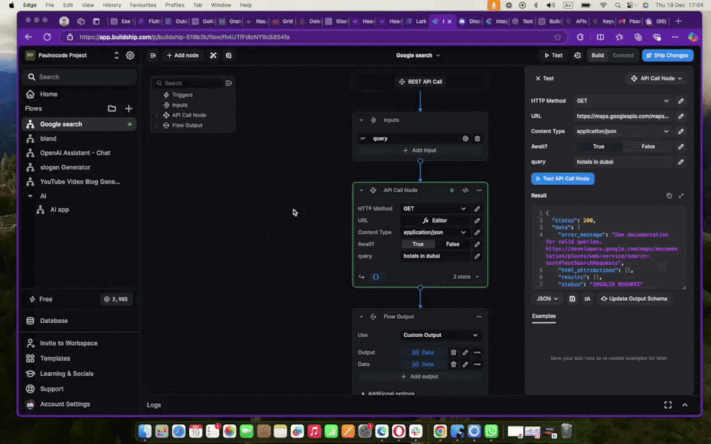Open the HTTP Method GET dropdown on the node
The height and width of the screenshot is (444, 711).
pos(434,207)
